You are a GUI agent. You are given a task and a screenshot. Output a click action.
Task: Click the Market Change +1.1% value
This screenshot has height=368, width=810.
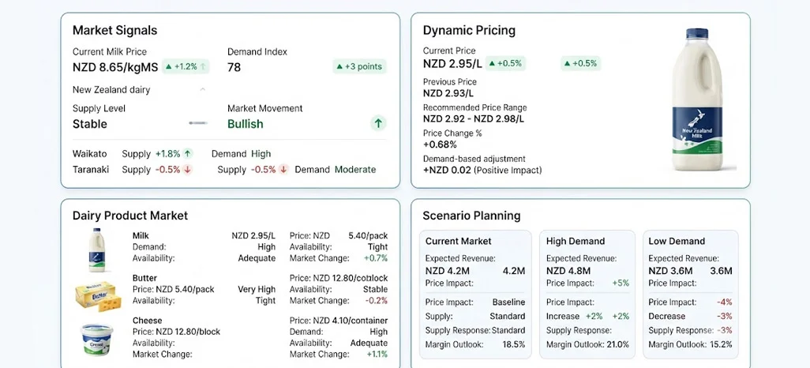pyautogui.click(x=377, y=354)
